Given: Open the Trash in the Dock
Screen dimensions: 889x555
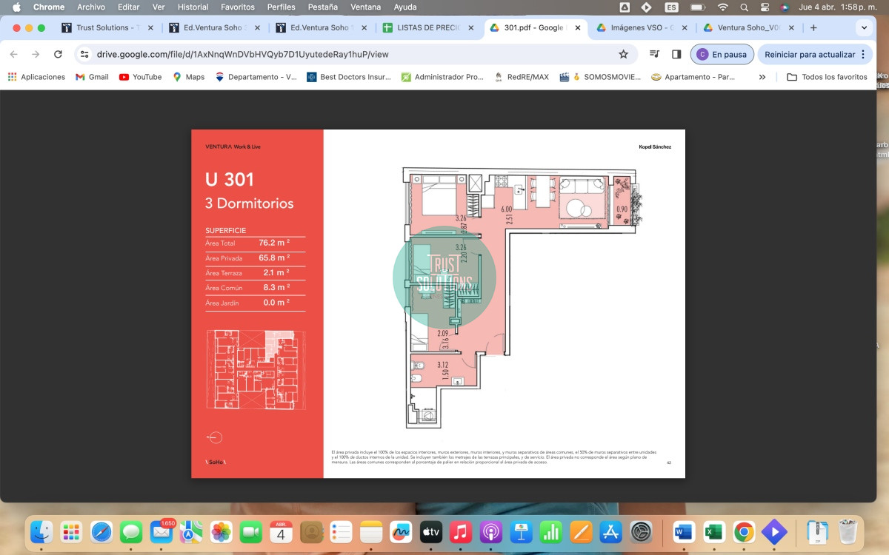Looking at the screenshot, I should [x=848, y=531].
